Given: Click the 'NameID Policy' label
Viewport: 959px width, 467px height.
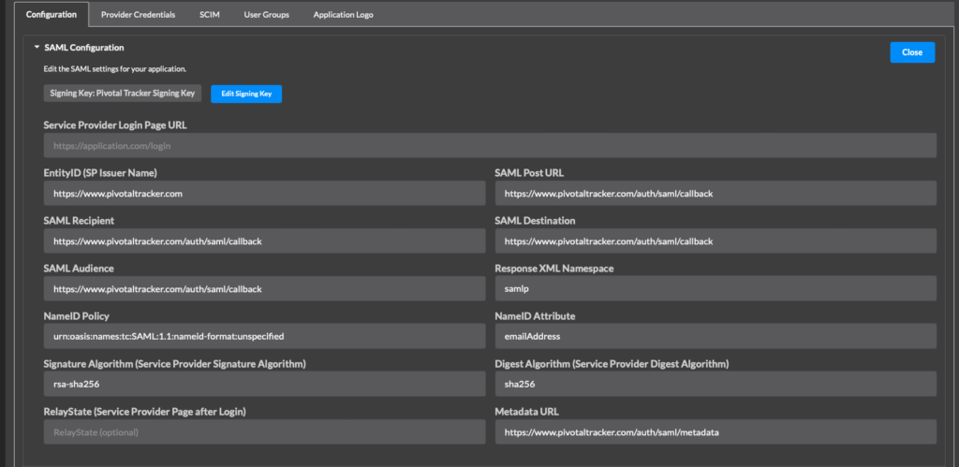Looking at the screenshot, I should 77,316.
